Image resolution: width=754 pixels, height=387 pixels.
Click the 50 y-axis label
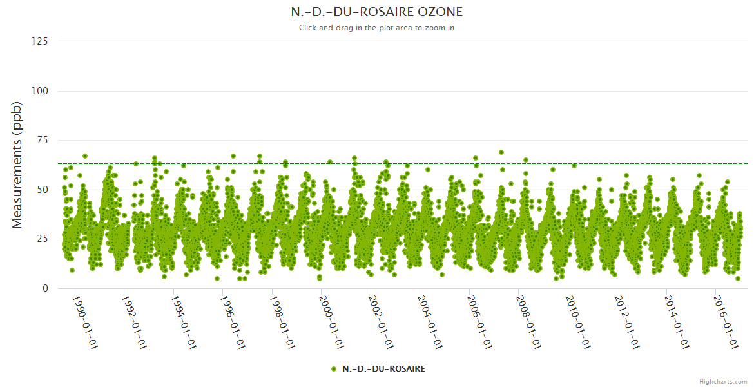42,190
